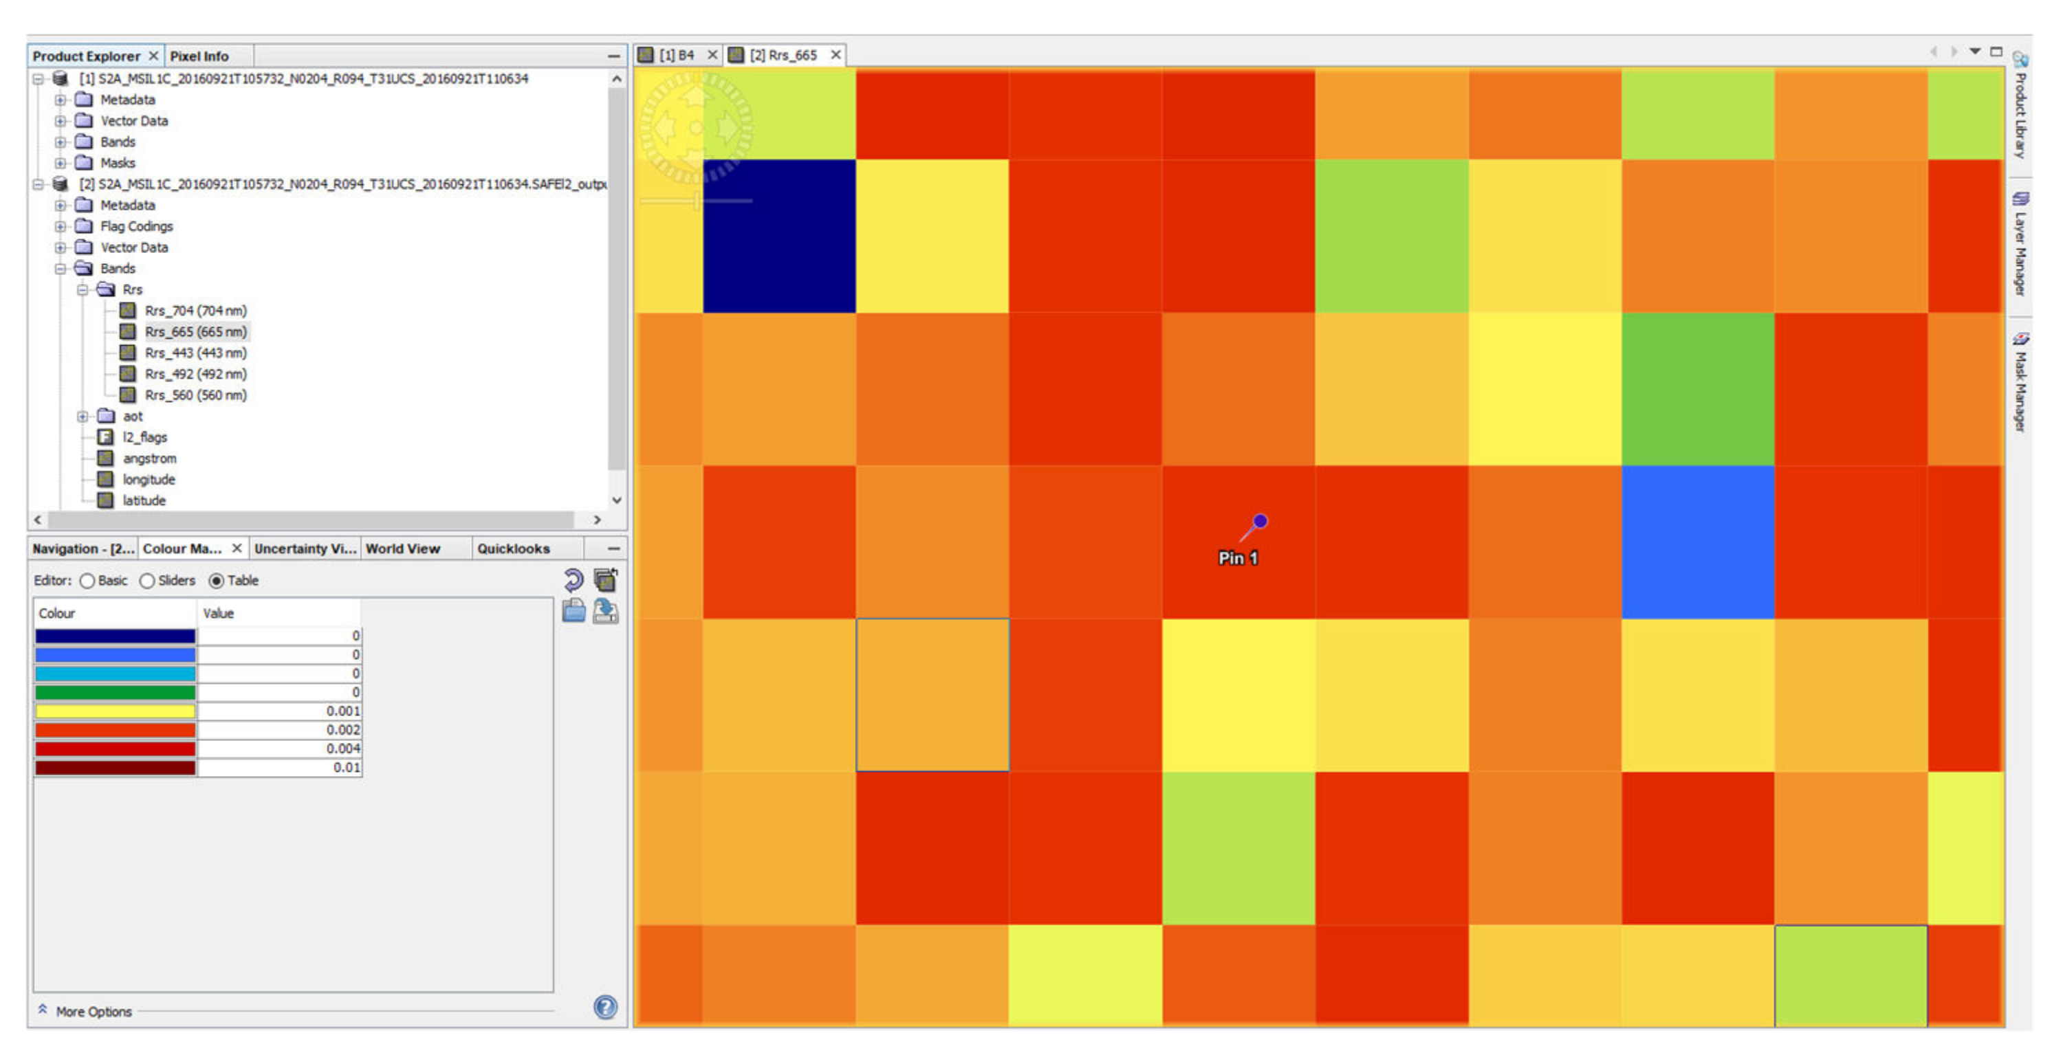Click the export colour palette icon
This screenshot has height=1064, width=2063.
605,612
